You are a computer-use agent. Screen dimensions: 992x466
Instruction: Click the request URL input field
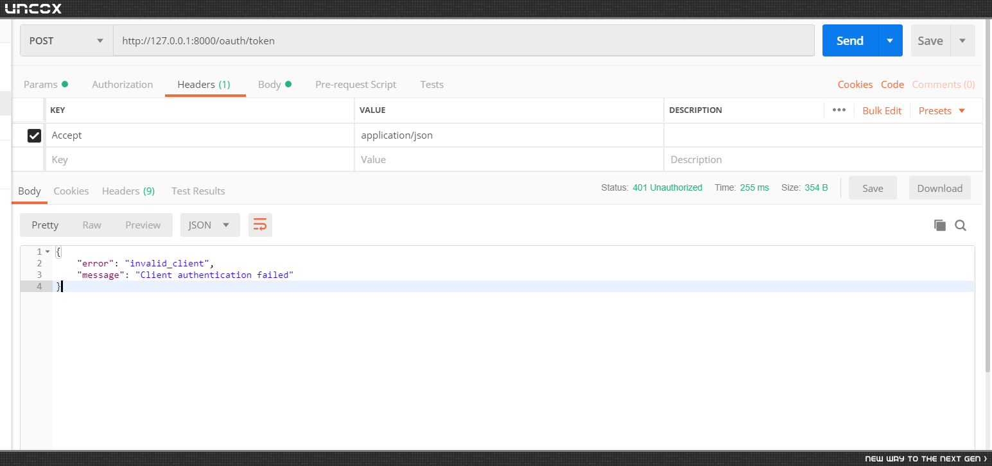pyautogui.click(x=464, y=40)
